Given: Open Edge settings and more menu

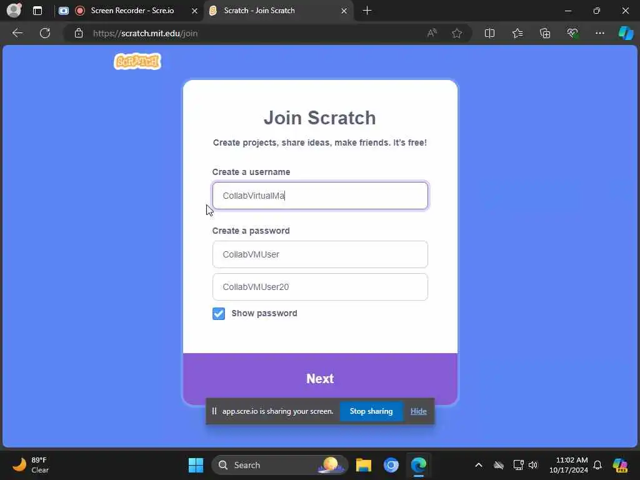Looking at the screenshot, I should tap(599, 33).
